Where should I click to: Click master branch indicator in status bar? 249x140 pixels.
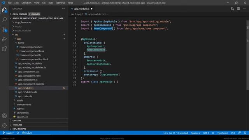[x=8, y=133]
